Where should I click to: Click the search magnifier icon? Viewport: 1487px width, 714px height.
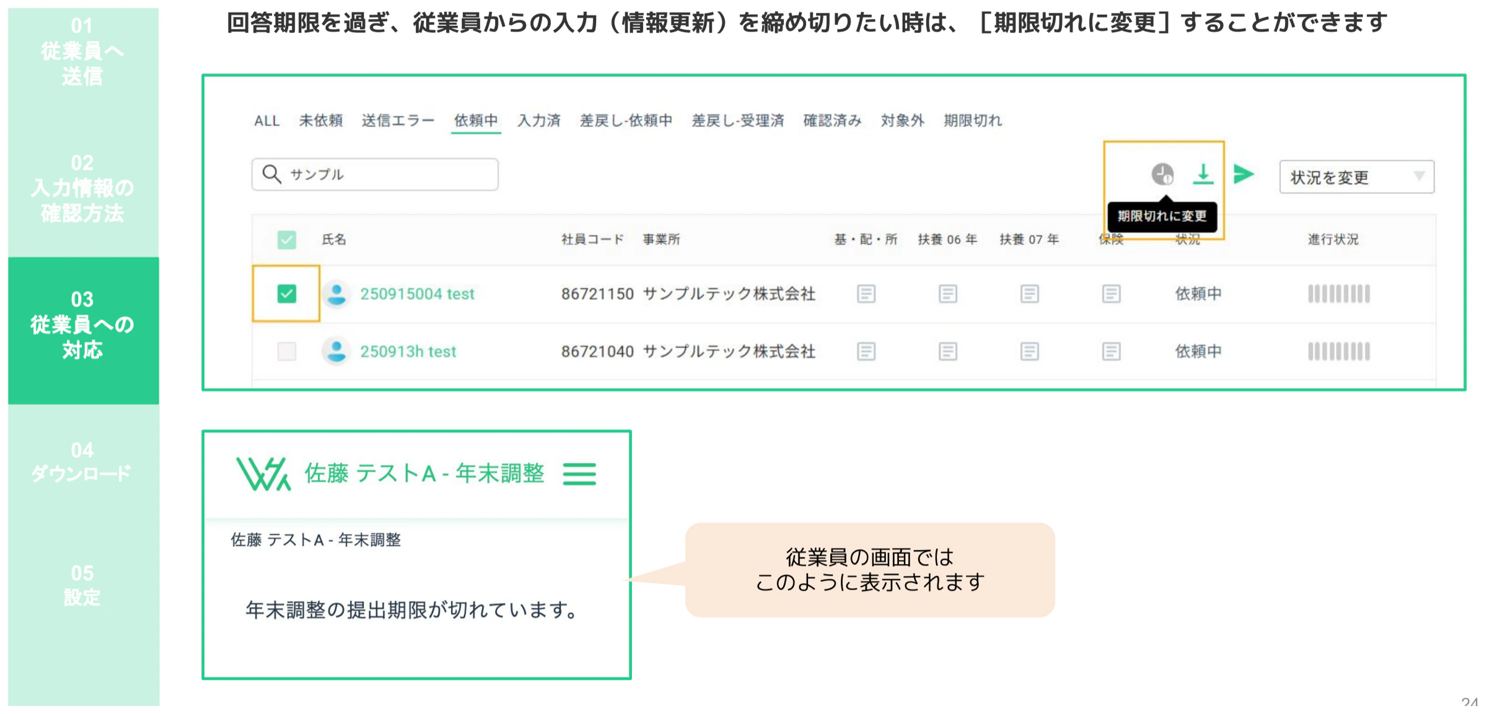click(x=271, y=174)
